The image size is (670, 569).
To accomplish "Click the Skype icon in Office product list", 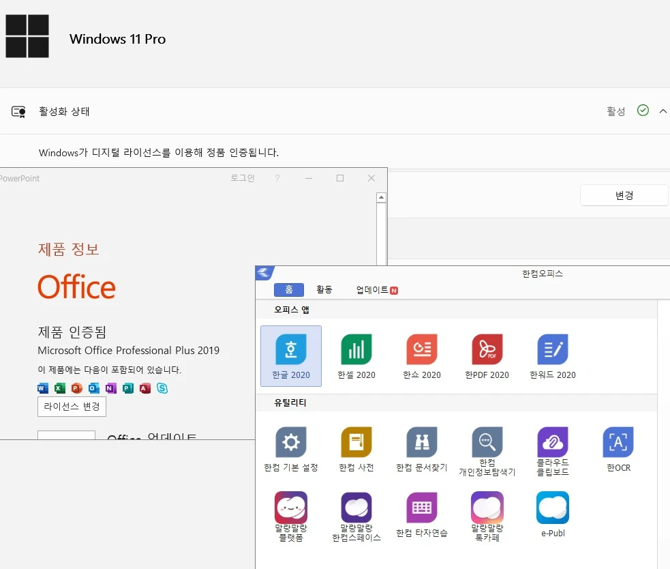I will point(162,388).
